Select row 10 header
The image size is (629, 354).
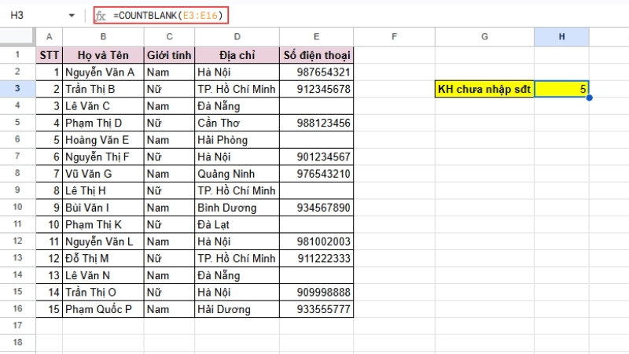click(x=17, y=207)
